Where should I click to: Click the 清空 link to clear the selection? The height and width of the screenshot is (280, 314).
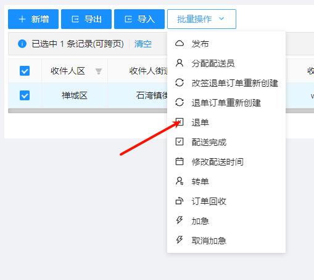[143, 44]
